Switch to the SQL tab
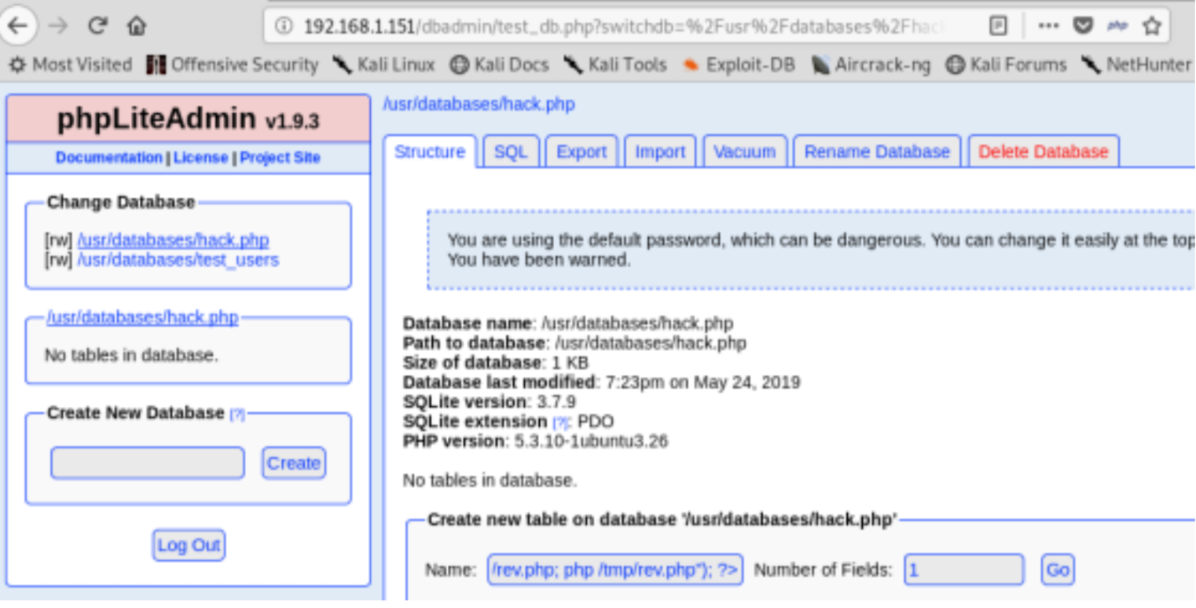Viewport: 1196px width, 608px height. tap(511, 152)
